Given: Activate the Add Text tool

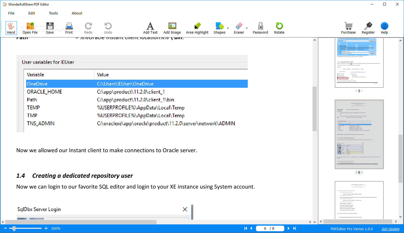Looking at the screenshot, I should pos(150,28).
